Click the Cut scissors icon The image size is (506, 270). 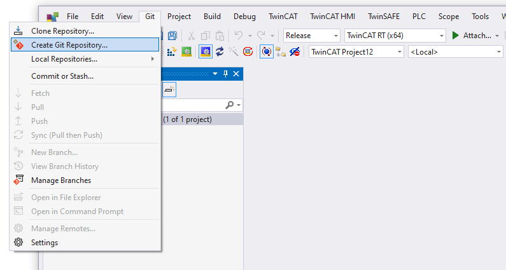pyautogui.click(x=192, y=36)
